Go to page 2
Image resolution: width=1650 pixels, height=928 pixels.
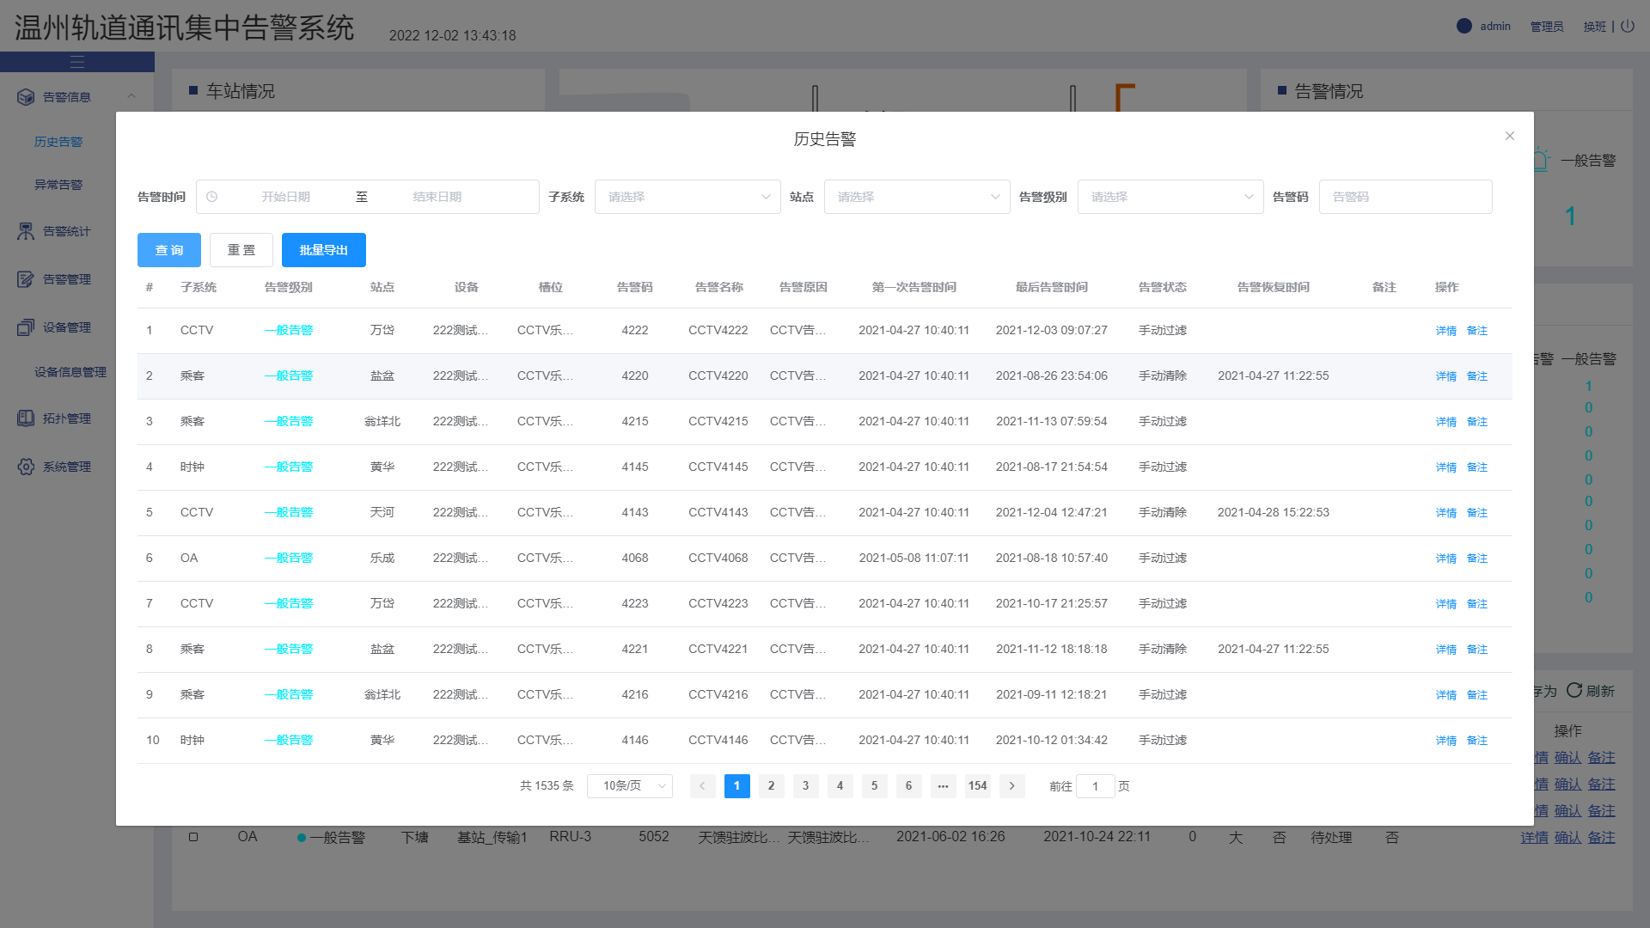click(772, 786)
